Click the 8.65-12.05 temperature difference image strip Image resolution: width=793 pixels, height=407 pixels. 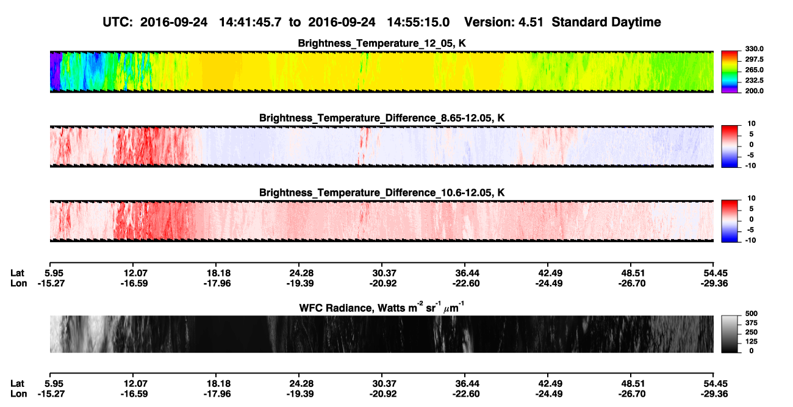[x=381, y=146]
